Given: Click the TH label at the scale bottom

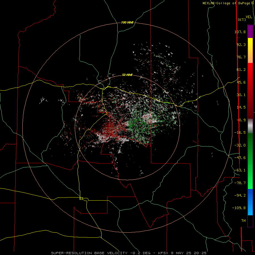Looking at the screenshot, I should 243,221.
